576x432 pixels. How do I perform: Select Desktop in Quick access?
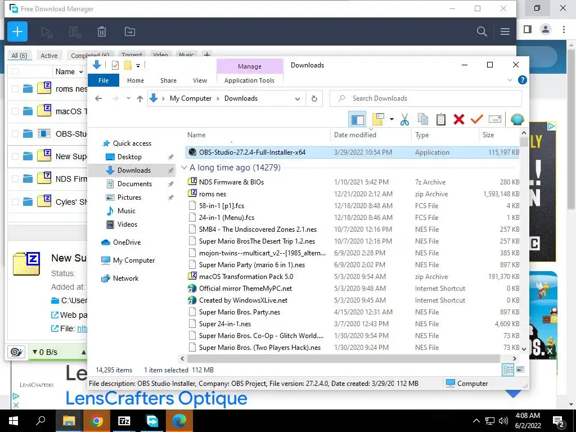click(129, 157)
